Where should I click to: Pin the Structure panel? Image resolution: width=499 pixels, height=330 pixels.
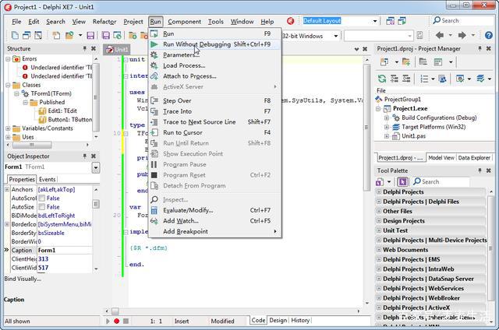[x=84, y=49]
